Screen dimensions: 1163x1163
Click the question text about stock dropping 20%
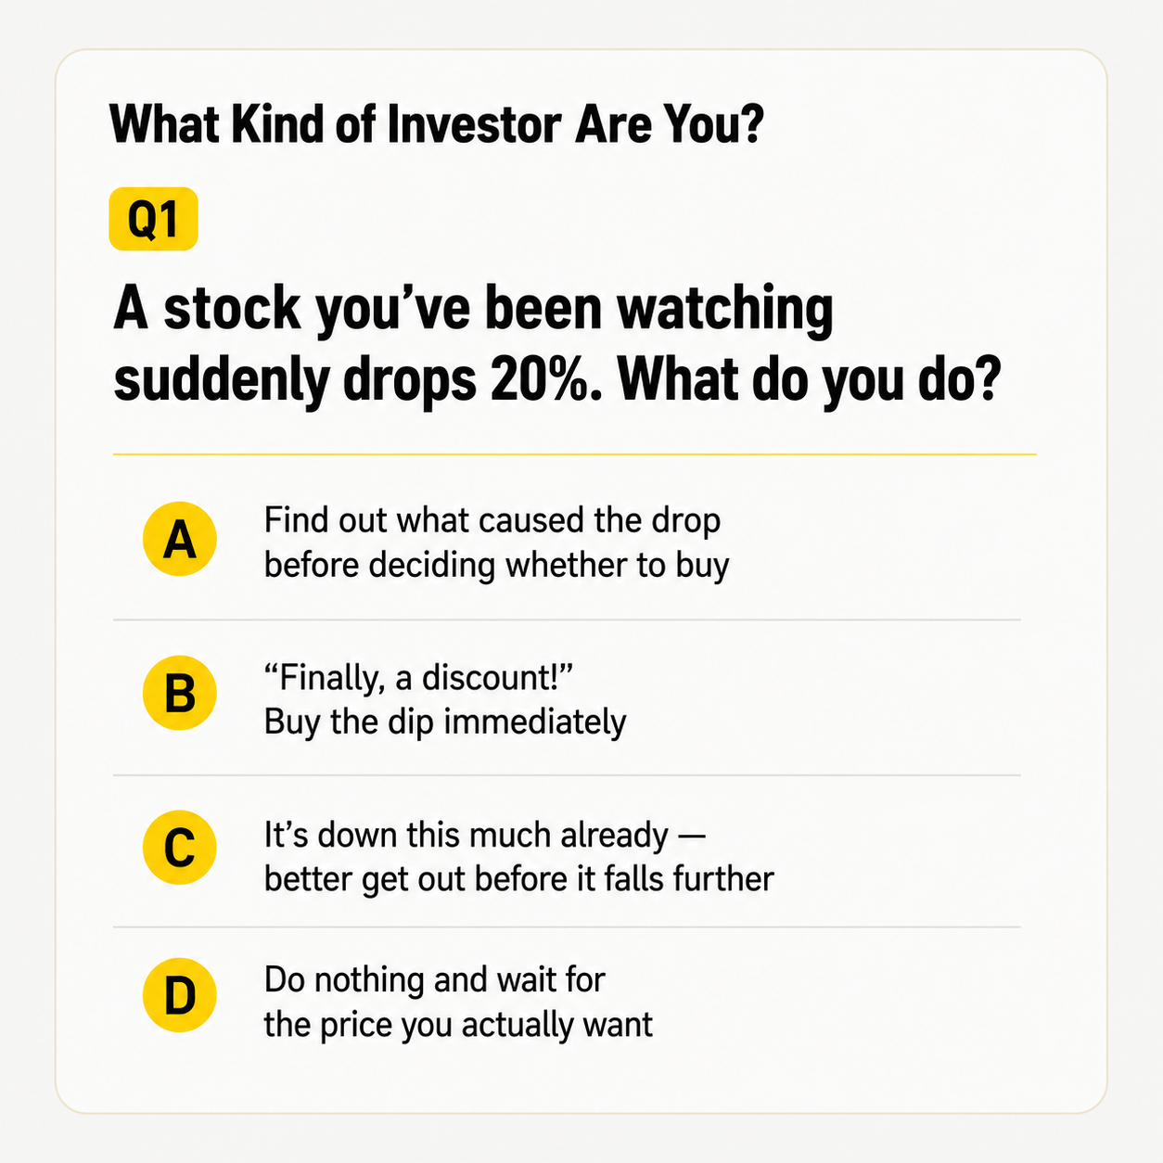(x=557, y=343)
